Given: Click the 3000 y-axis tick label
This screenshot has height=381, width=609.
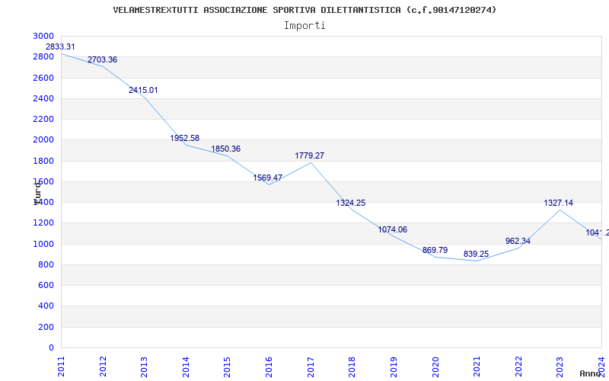Looking at the screenshot, I should pos(43,36).
